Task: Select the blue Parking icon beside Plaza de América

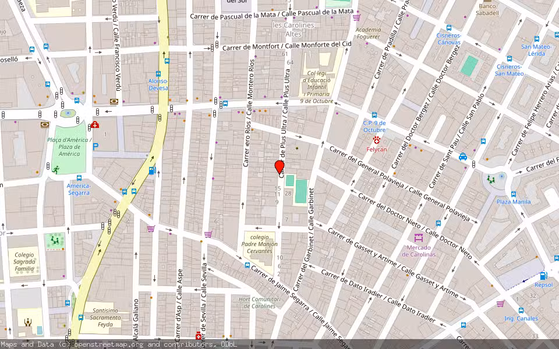Action: coord(95,146)
